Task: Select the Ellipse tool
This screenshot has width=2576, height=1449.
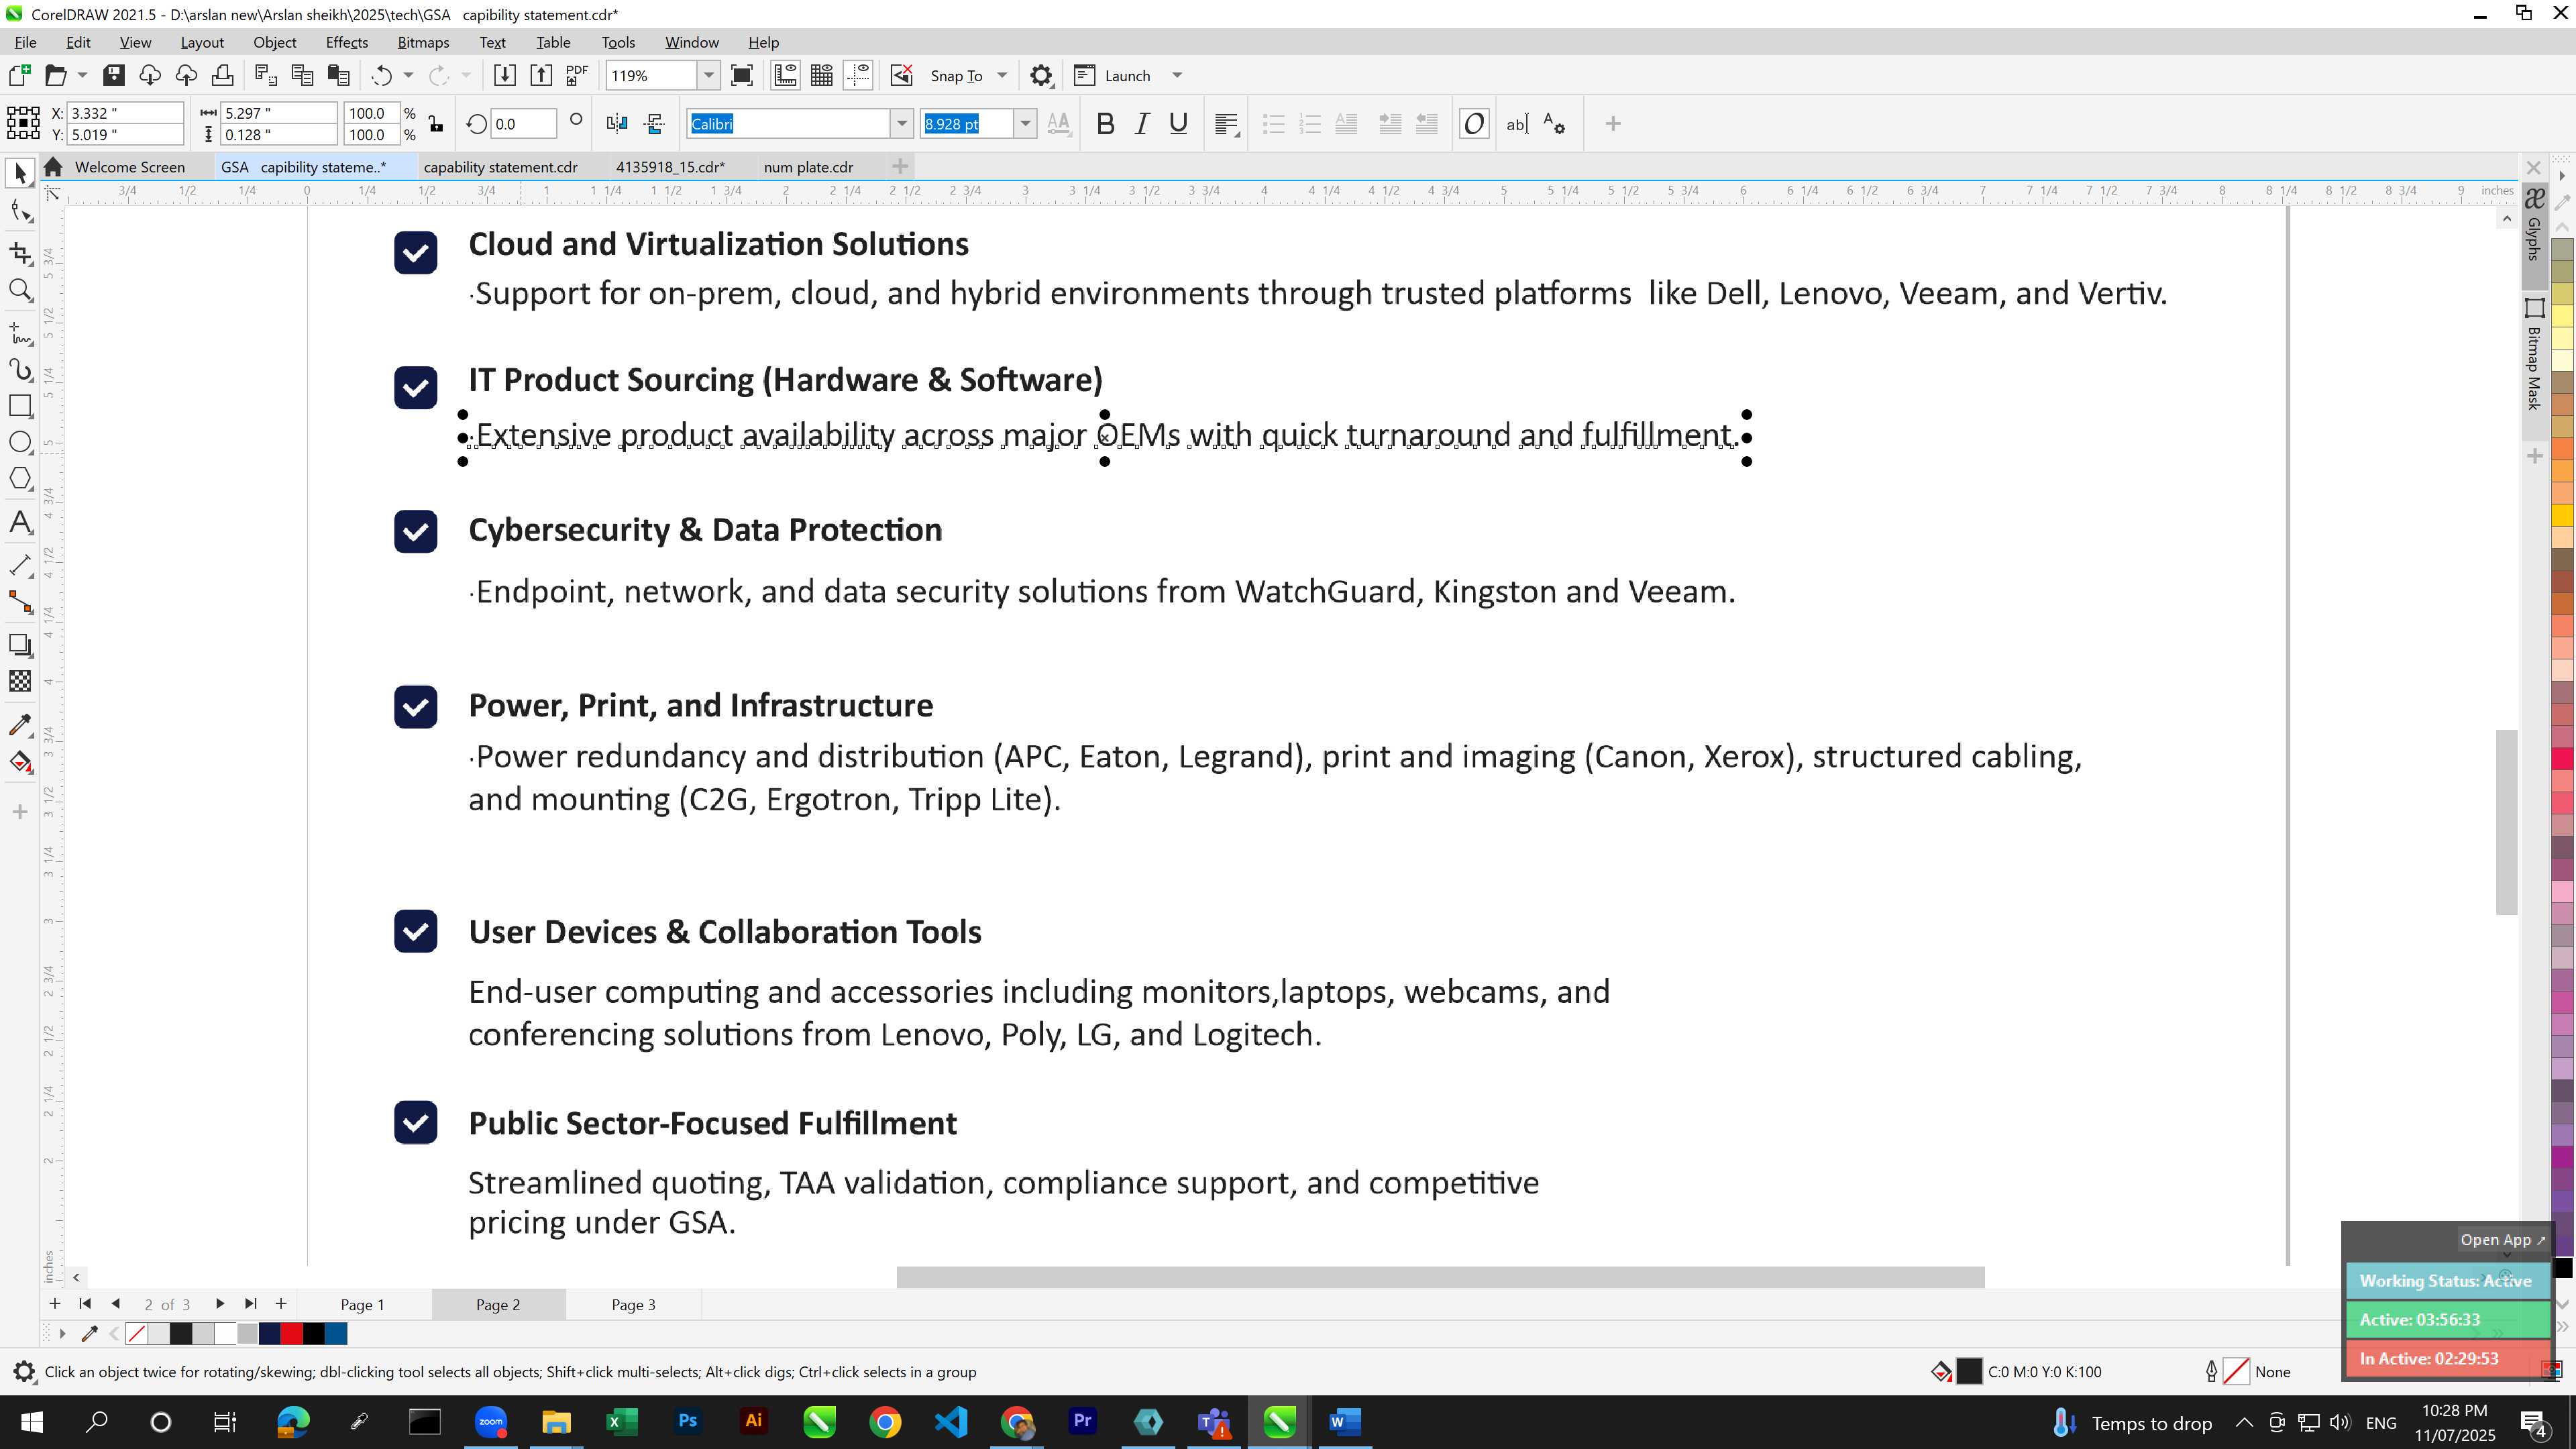Action: point(20,443)
